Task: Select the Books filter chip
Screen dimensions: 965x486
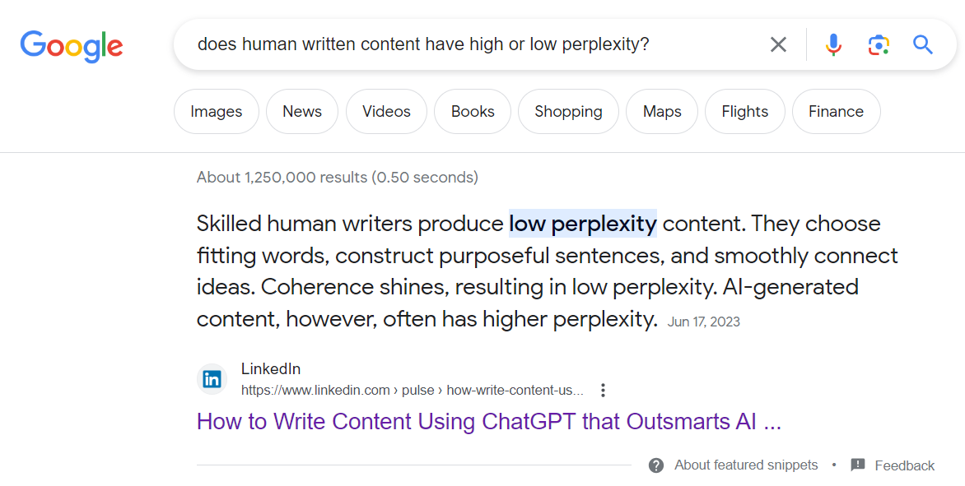Action: click(473, 112)
